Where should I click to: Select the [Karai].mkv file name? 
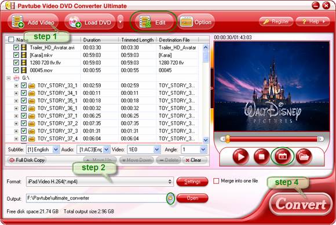pyautogui.click(x=41, y=55)
